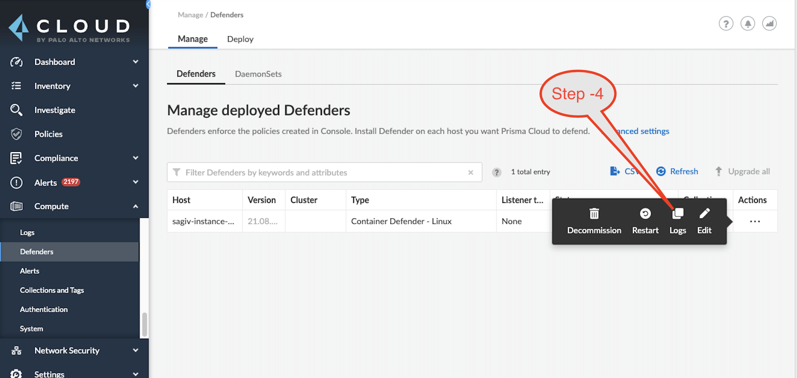This screenshot has width=797, height=378.
Task: Select the Decommission trash icon
Action: point(594,214)
